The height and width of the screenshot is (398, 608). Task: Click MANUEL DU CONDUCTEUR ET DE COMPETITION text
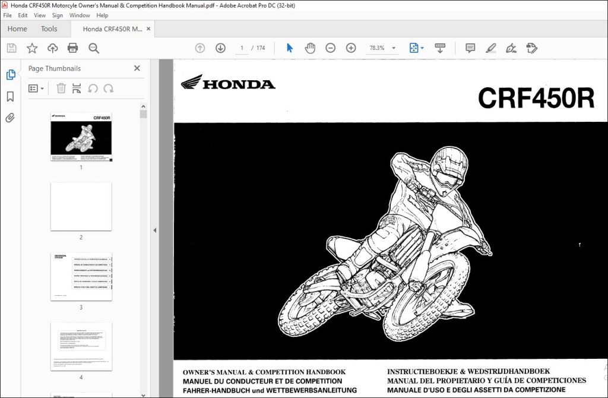coord(262,381)
